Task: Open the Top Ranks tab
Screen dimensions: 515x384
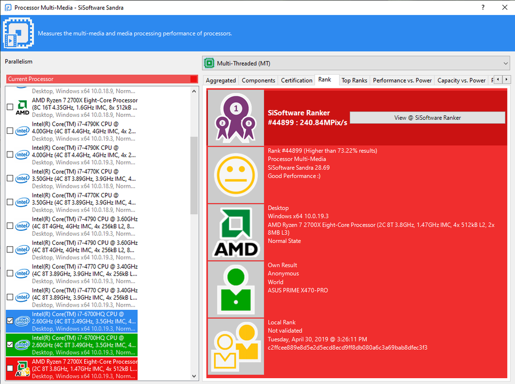Action: pos(355,81)
